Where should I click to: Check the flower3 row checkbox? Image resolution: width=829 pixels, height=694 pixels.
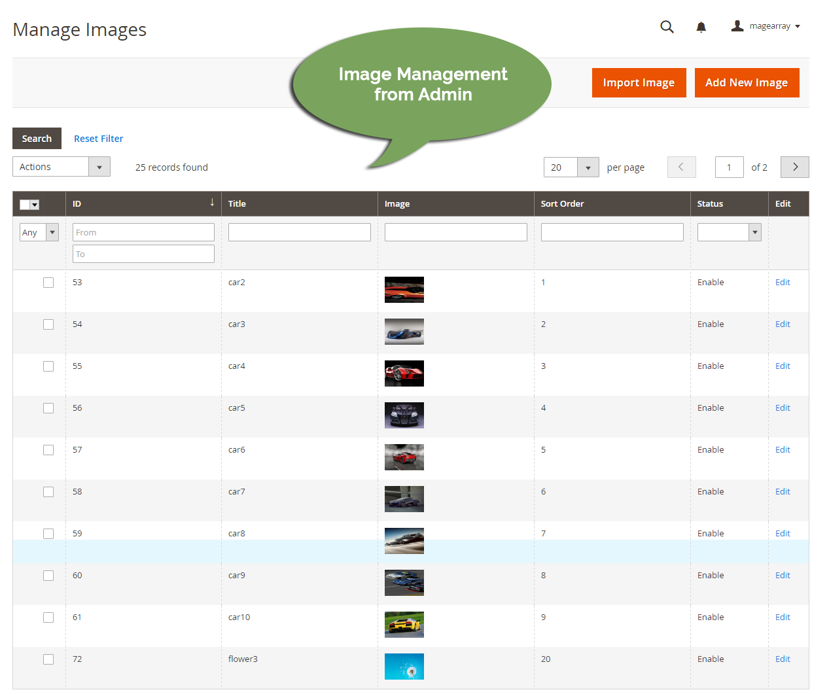click(48, 659)
